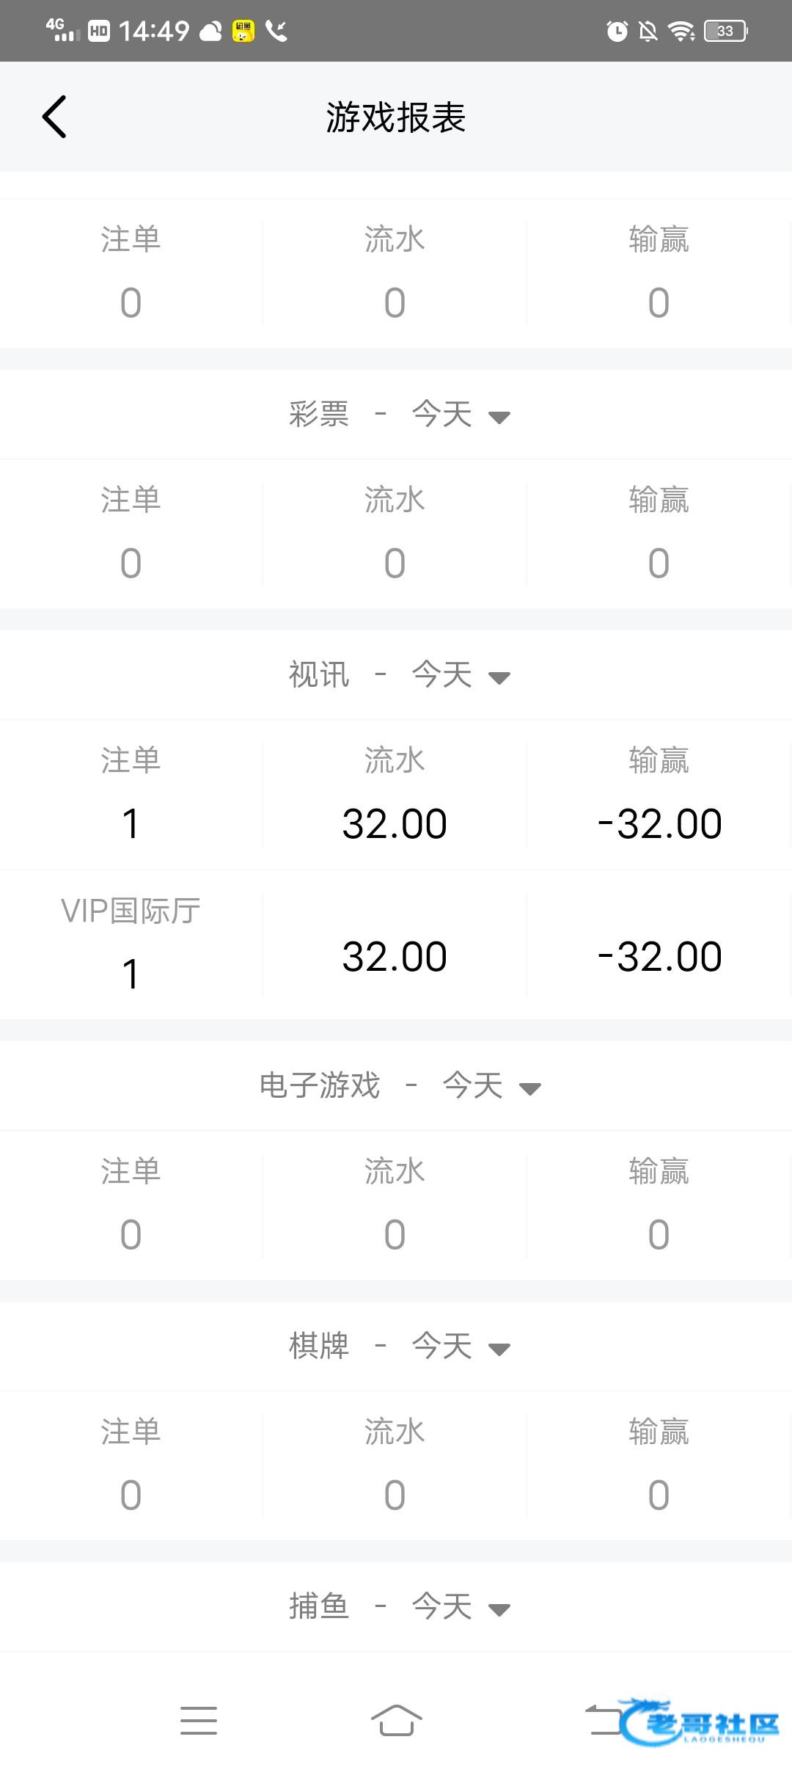Expand the 彩票 date dropdown
This screenshot has width=792, height=1767.
499,416
